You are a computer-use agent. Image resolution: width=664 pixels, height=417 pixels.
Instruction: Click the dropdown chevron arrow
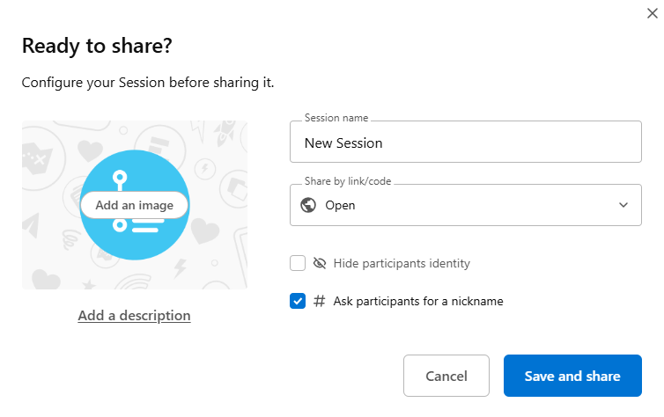click(623, 205)
